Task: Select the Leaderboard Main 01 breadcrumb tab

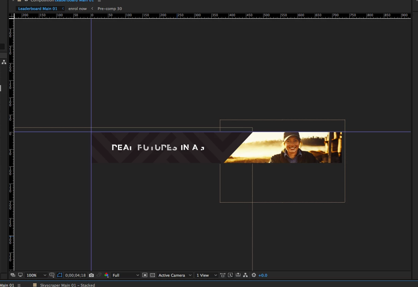Action: coord(38,9)
